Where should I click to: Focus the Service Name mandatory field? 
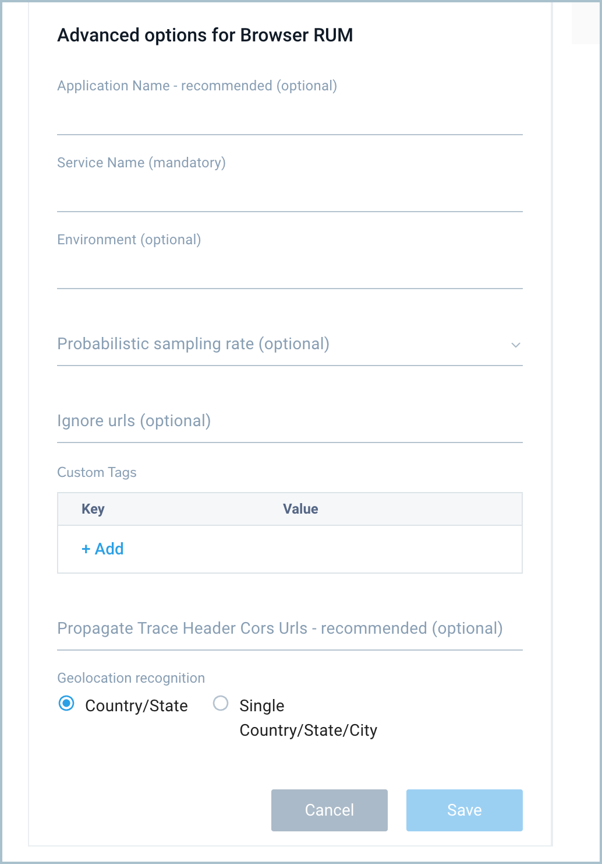289,192
